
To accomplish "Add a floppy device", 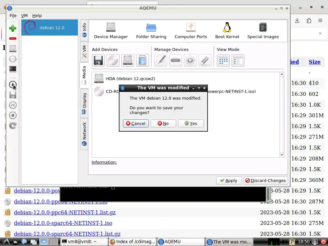I will click(x=98, y=61).
